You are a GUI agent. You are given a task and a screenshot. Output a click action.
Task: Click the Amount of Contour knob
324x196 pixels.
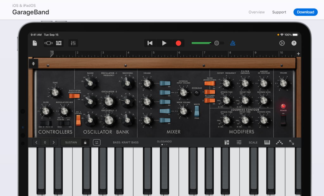[264, 83]
